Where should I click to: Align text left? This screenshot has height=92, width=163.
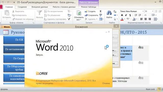[141, 19]
